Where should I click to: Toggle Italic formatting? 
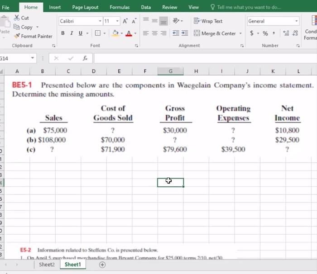coord(72,33)
